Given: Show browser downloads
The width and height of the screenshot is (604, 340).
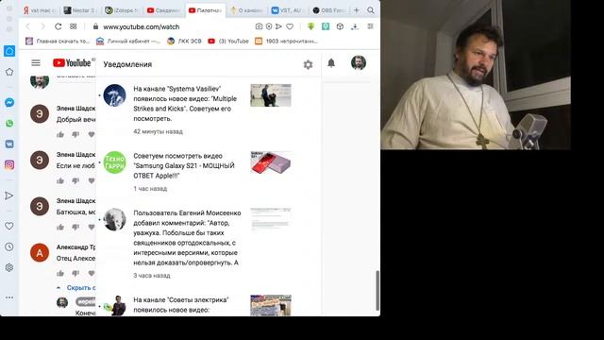Looking at the screenshot, I should [355, 26].
